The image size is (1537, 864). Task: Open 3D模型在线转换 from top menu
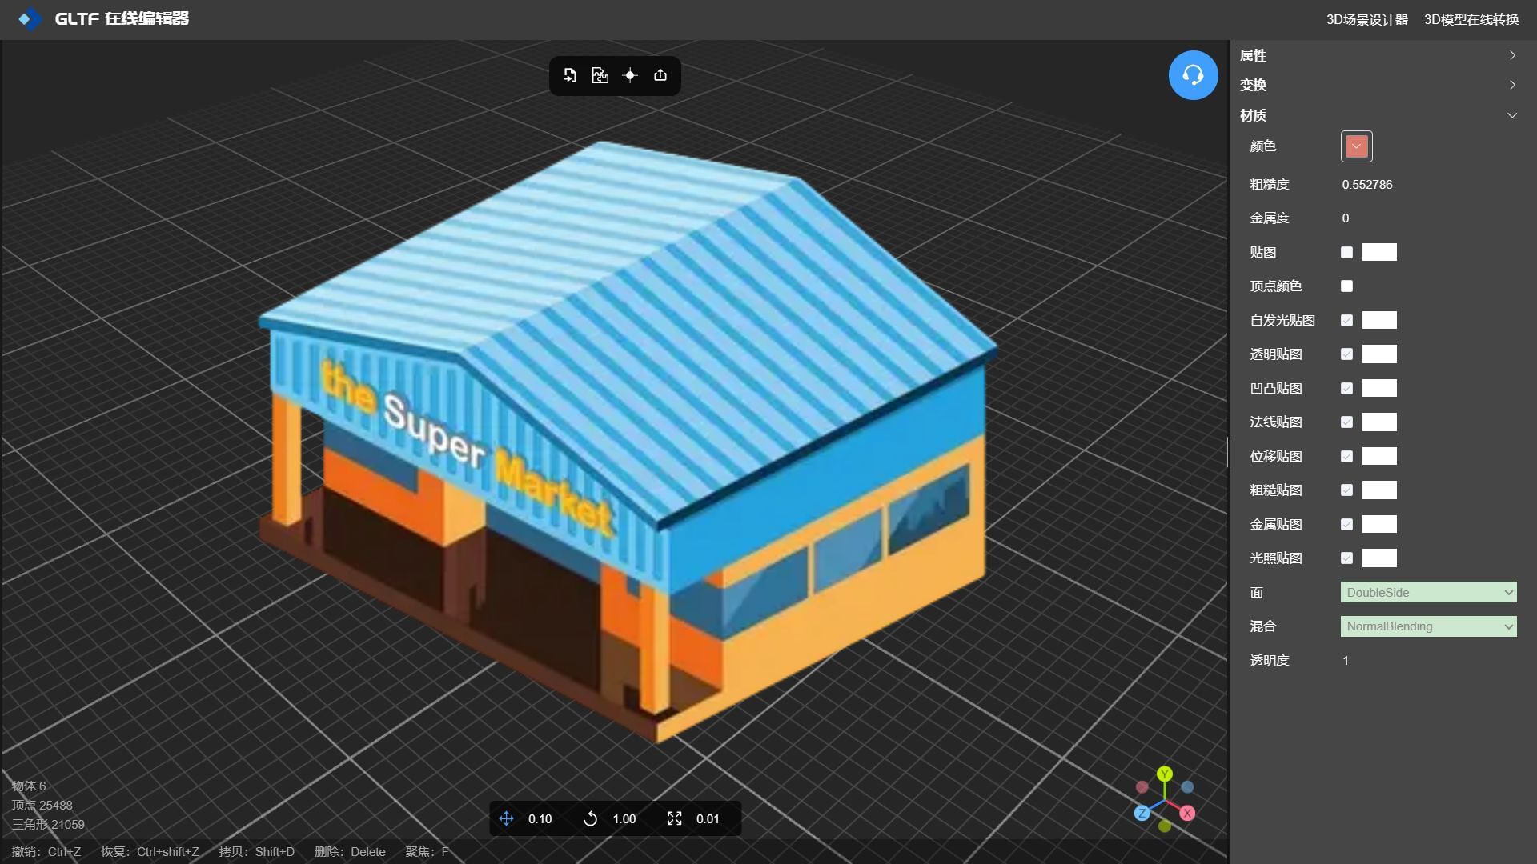click(x=1471, y=19)
